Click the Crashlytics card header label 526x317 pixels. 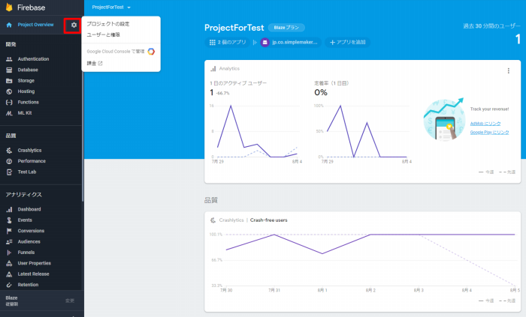[231, 220]
